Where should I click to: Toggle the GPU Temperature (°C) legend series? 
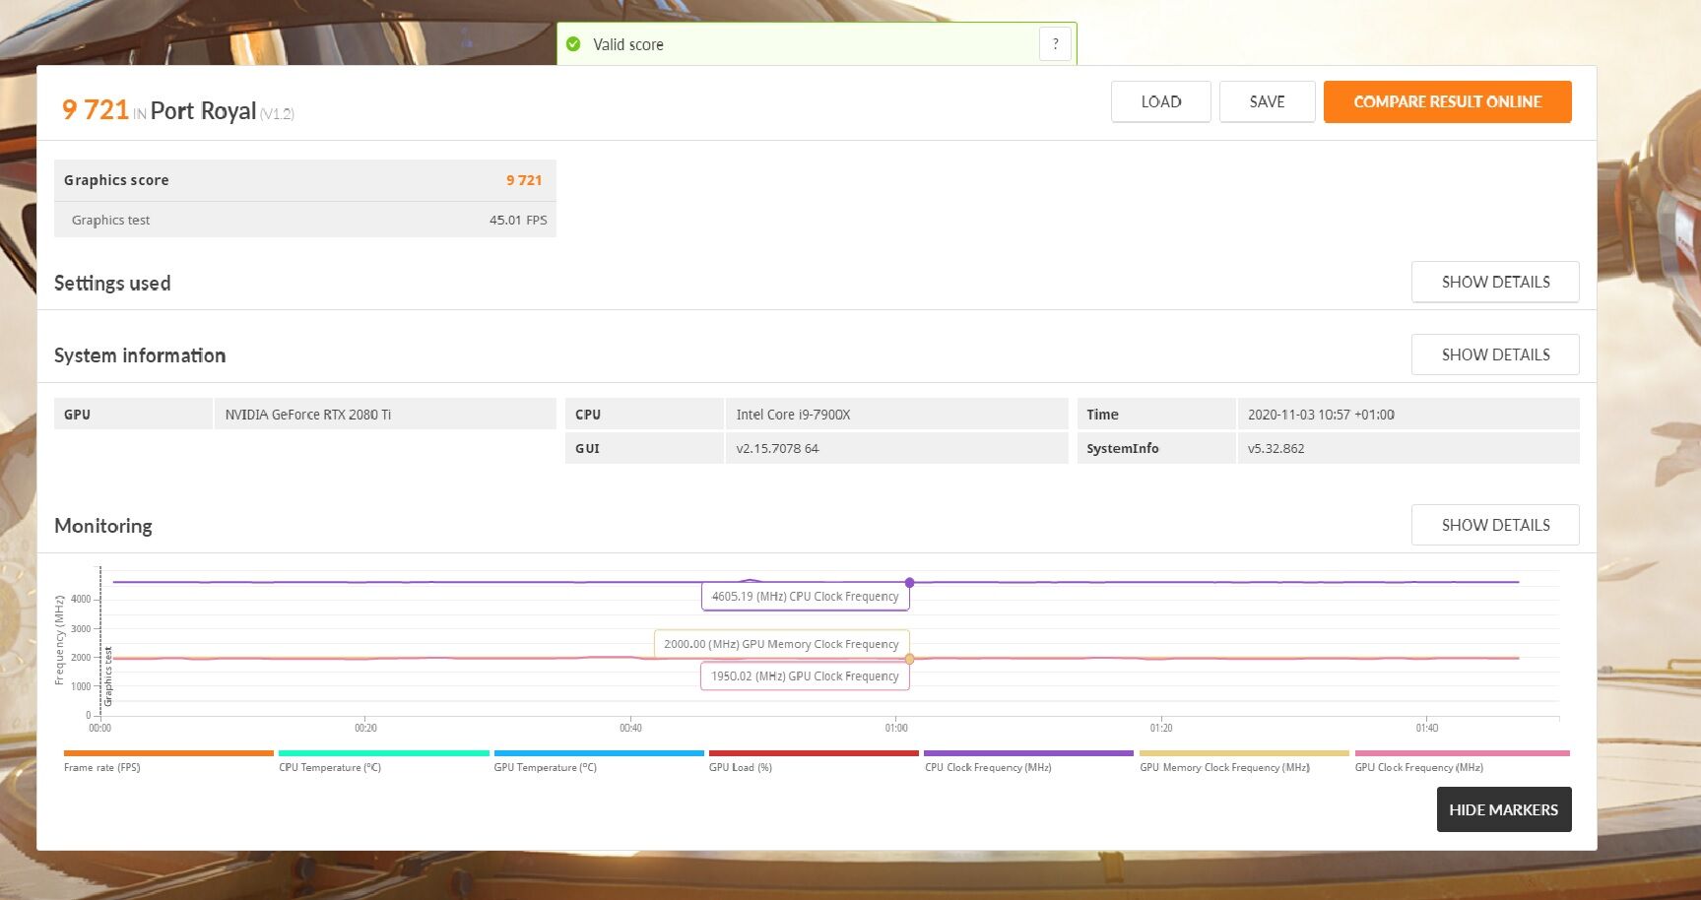click(x=599, y=761)
